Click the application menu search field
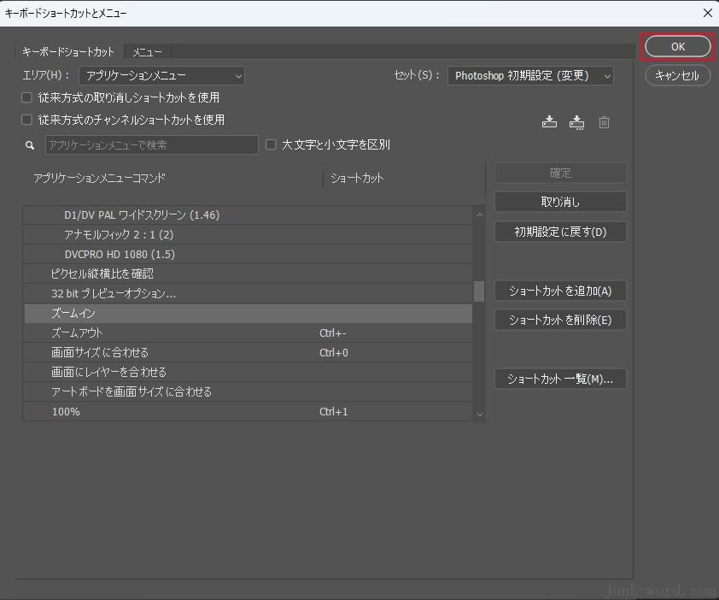 [x=151, y=145]
